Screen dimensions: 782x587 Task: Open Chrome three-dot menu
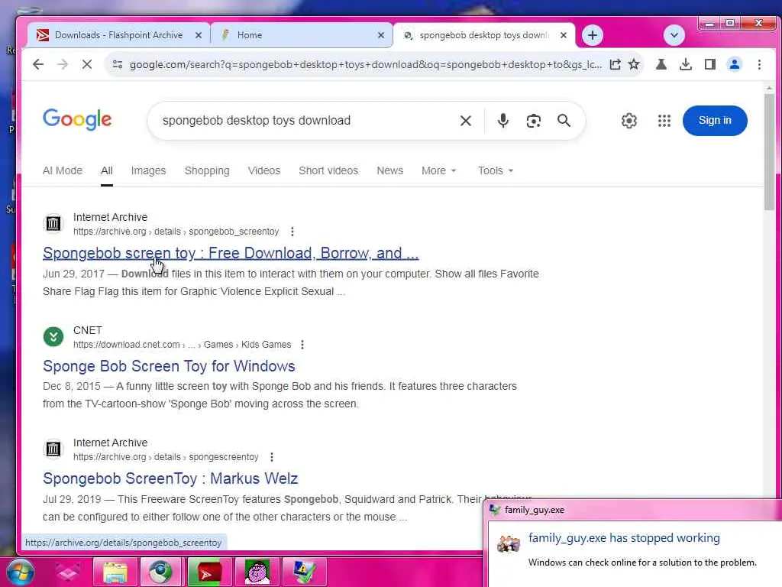coord(759,64)
